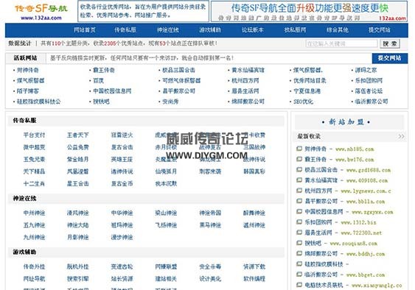This screenshot has height=290, width=415.
Task: Click the icon before 极品三国合击 www.gzd1688.com row
Action: (299, 170)
